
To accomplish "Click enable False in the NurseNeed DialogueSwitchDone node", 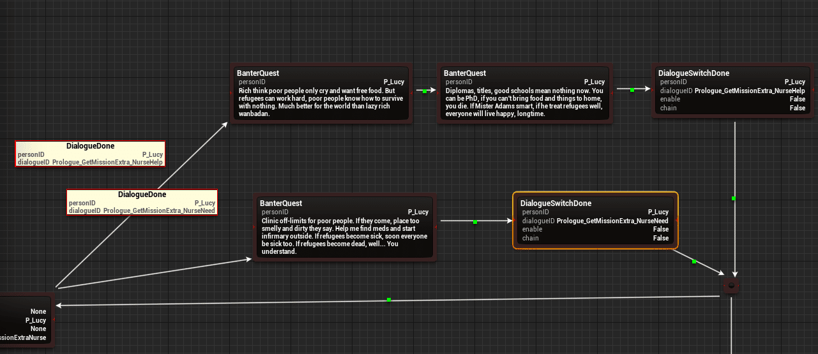I will point(595,230).
